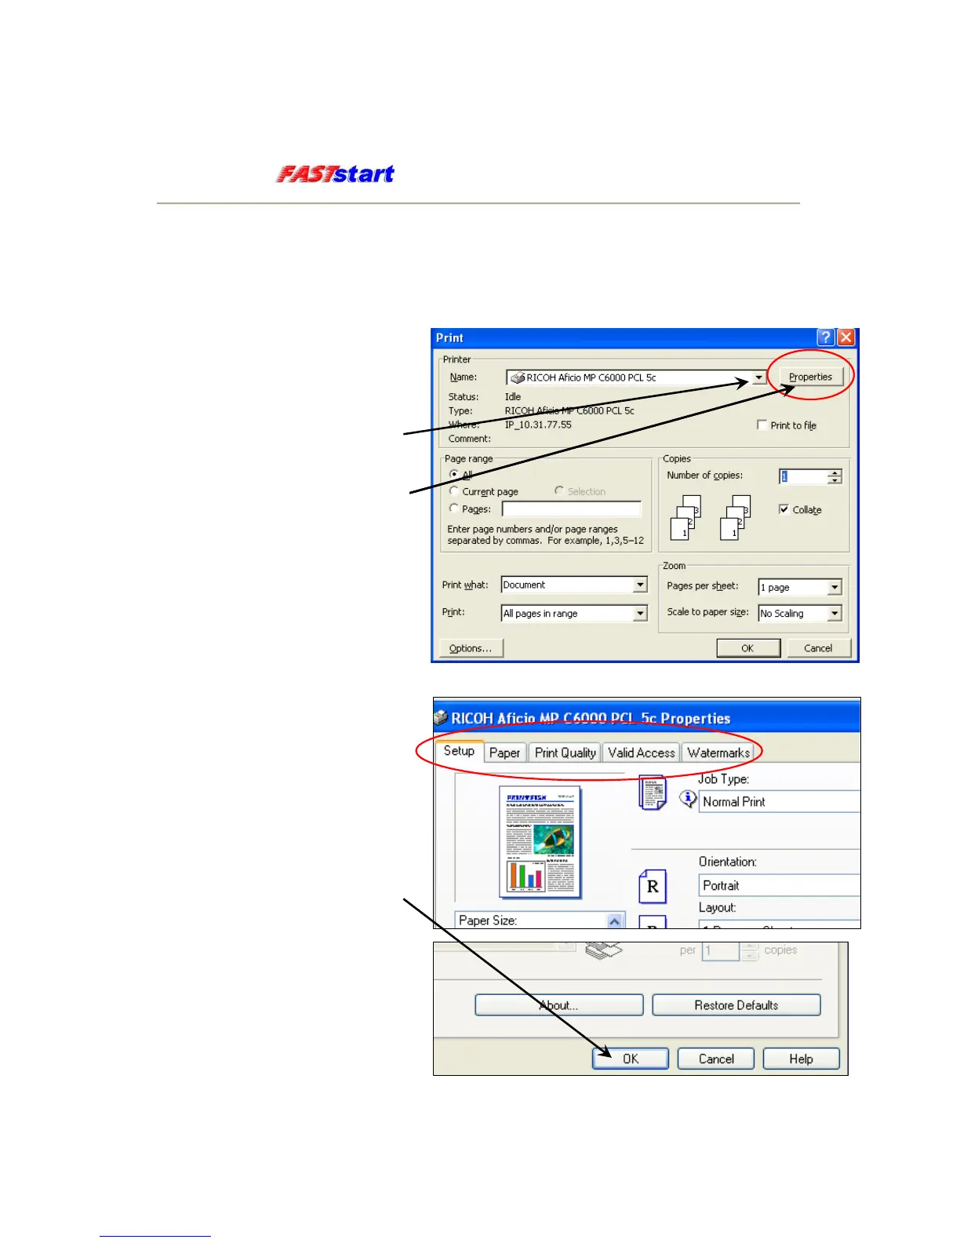Image resolution: width=960 pixels, height=1243 pixels.
Task: Click the Options... button
Action: (x=471, y=648)
